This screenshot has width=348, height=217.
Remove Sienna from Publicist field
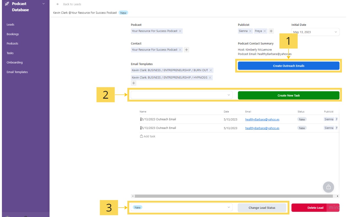pos(250,31)
